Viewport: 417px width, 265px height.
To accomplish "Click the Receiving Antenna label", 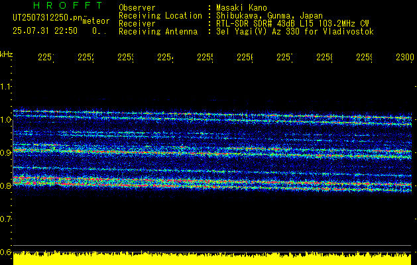I will tap(158, 32).
